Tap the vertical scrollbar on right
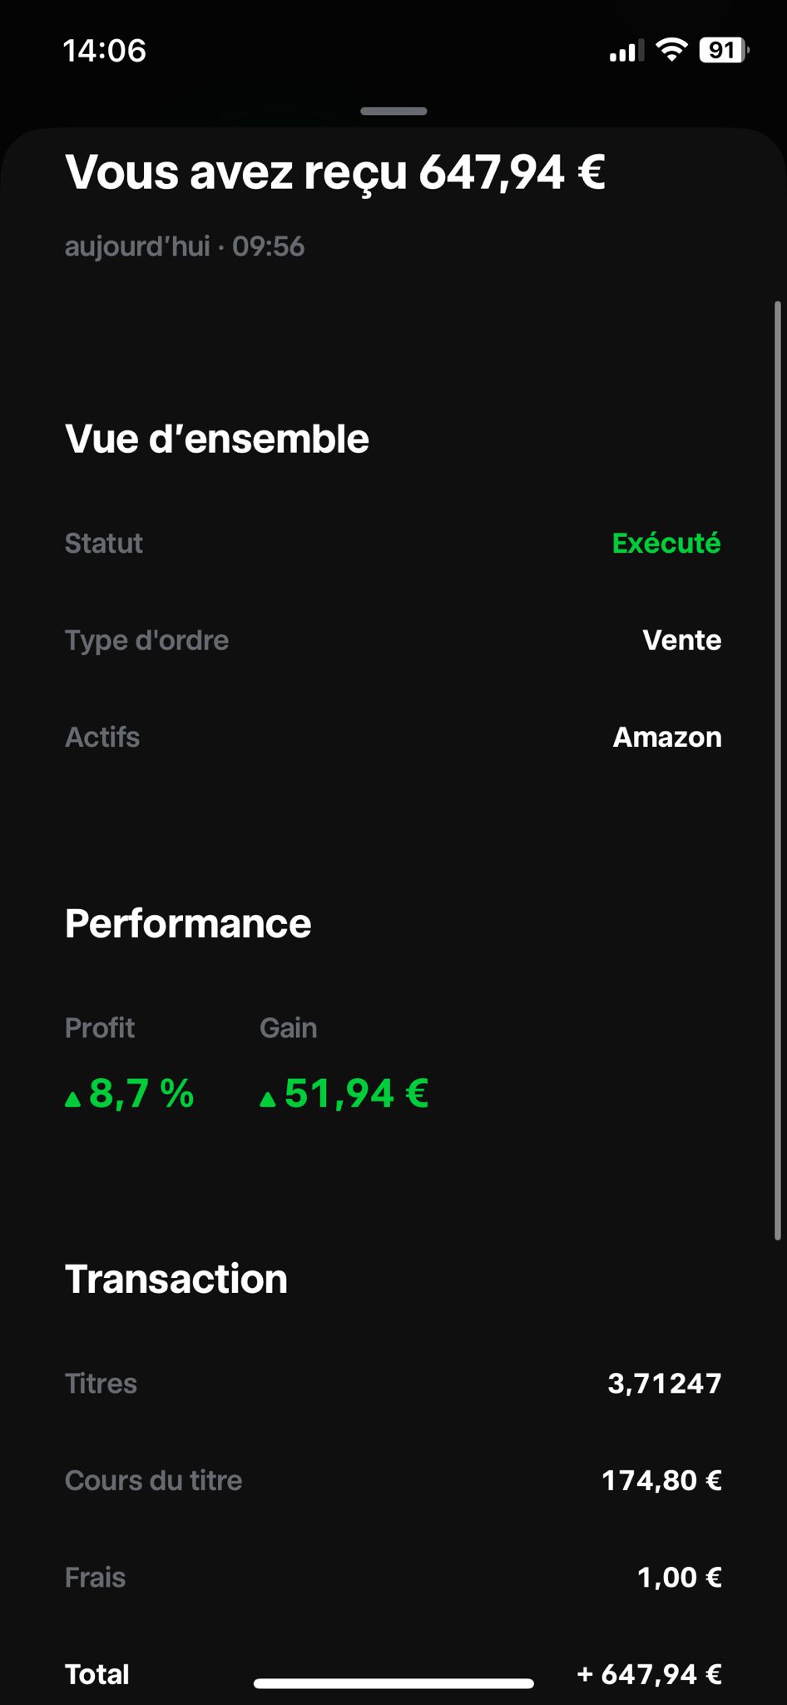787x1705 pixels. [778, 770]
